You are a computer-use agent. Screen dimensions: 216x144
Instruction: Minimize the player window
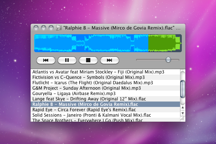(x=44, y=28)
